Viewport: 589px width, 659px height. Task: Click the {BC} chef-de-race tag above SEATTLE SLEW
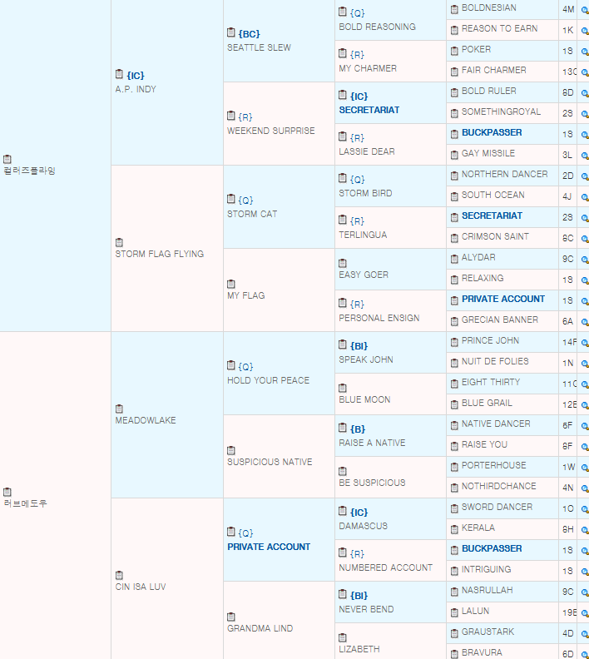249,34
